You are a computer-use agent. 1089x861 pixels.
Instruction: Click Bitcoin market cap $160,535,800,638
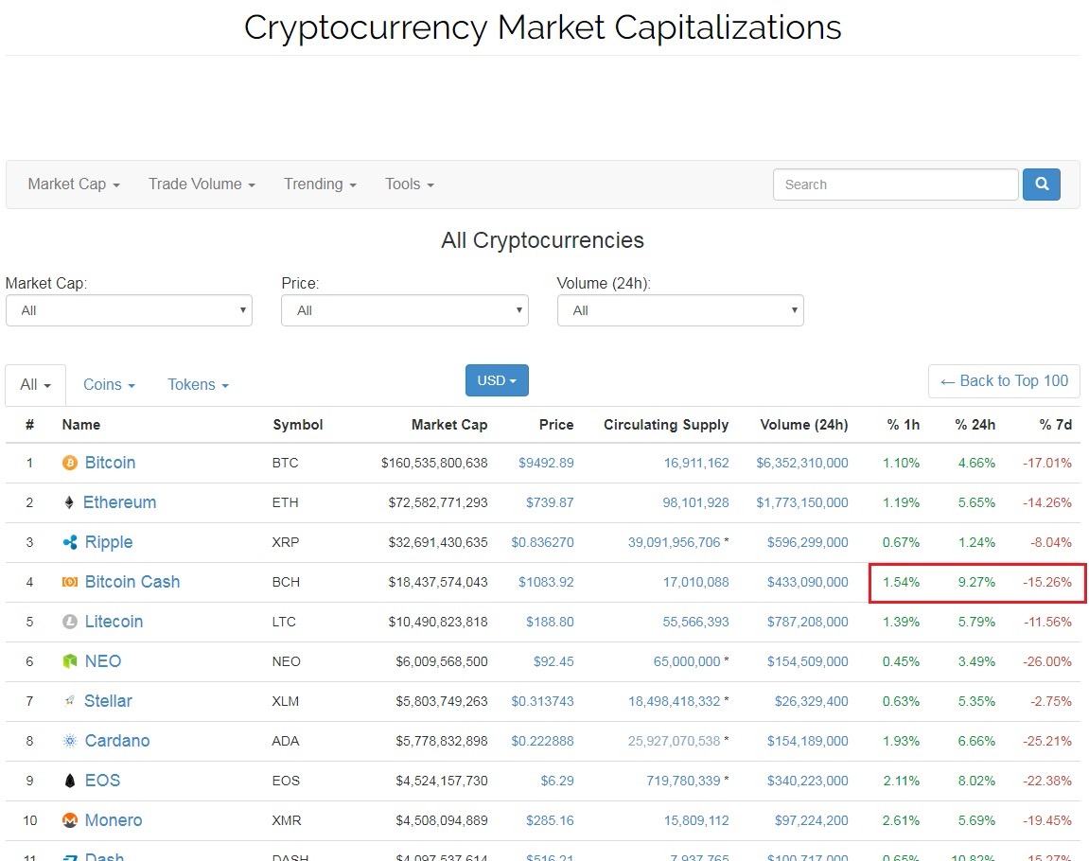coord(434,463)
